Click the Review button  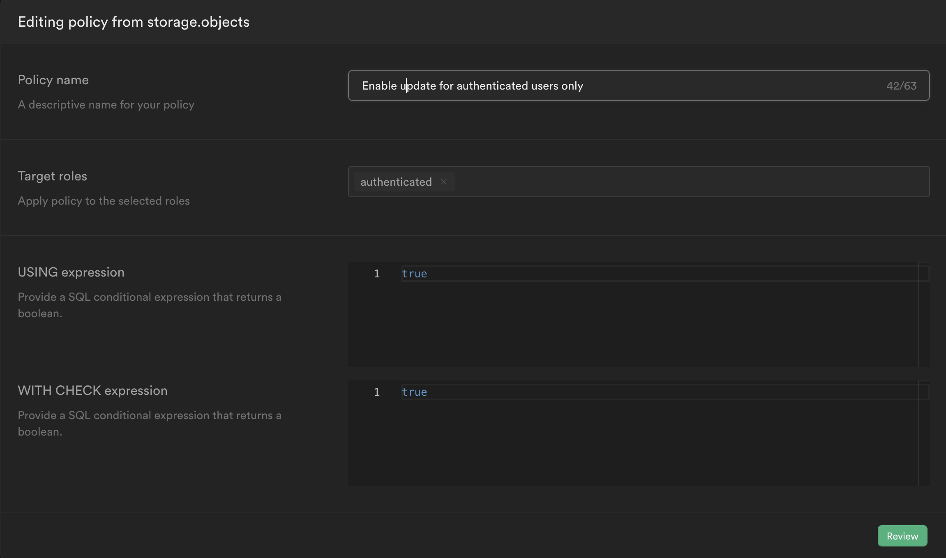tap(902, 535)
